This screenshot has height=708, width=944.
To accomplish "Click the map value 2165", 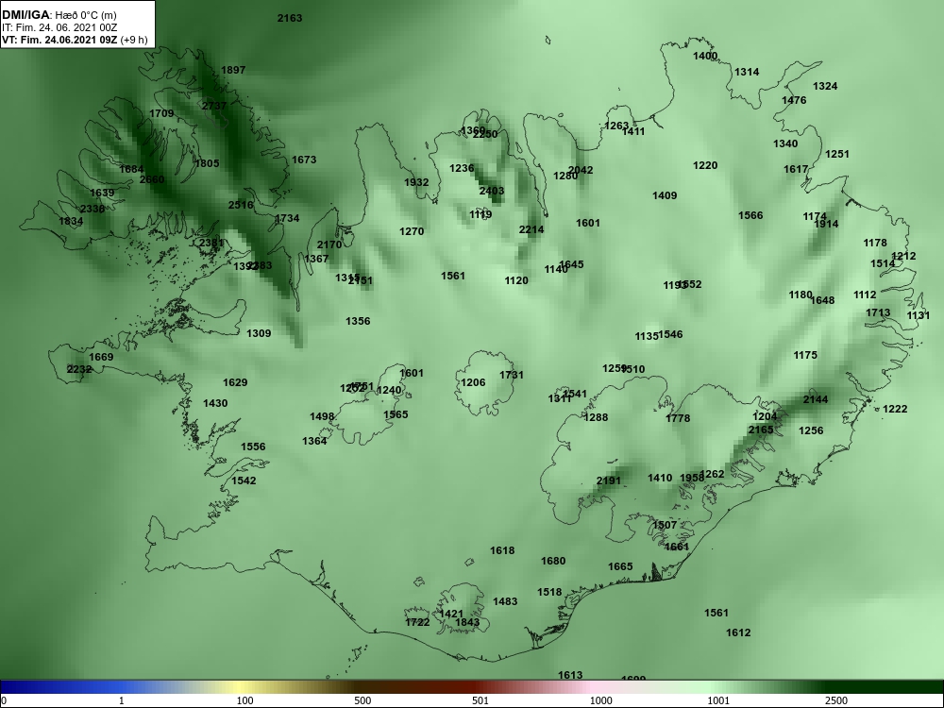I will [761, 430].
